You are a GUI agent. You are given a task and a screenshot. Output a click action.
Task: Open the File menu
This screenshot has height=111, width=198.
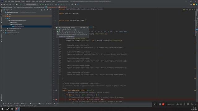[6, 2]
